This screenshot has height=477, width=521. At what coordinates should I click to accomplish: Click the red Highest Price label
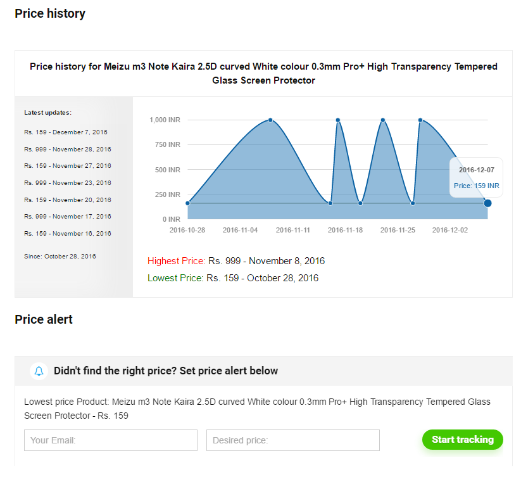176,261
